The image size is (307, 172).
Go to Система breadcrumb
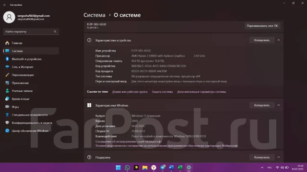click(x=94, y=15)
